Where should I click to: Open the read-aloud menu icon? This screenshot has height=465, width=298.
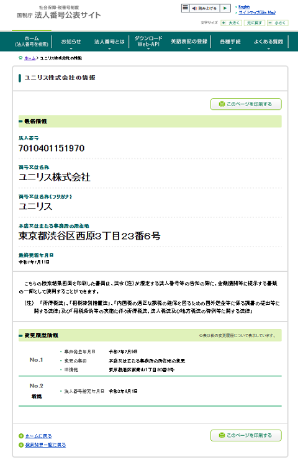tap(185, 8)
